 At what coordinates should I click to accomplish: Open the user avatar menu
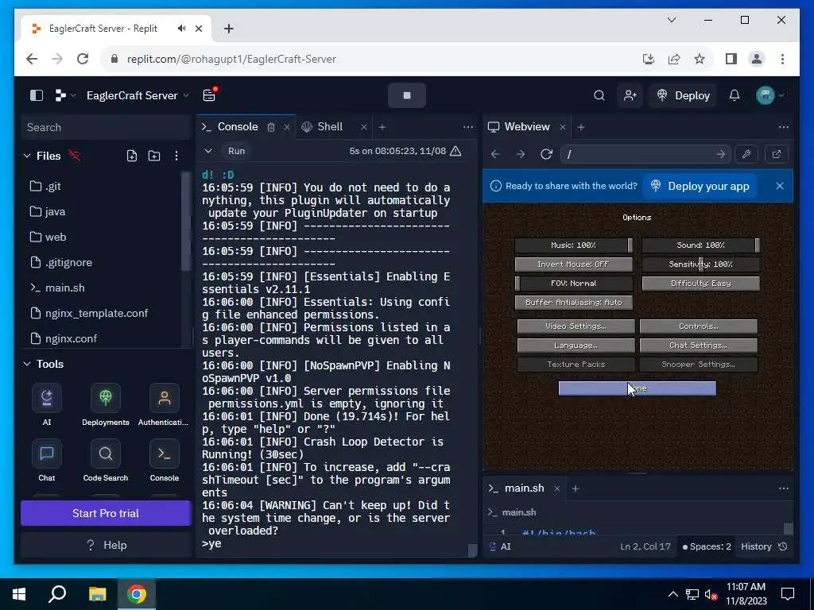click(x=769, y=95)
